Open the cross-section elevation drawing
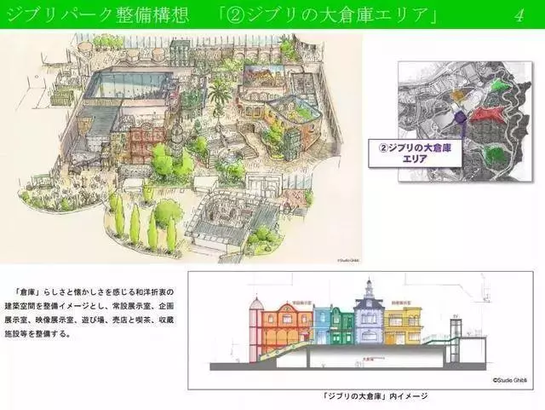The width and height of the screenshot is (545, 410). pyautogui.click(x=360, y=330)
